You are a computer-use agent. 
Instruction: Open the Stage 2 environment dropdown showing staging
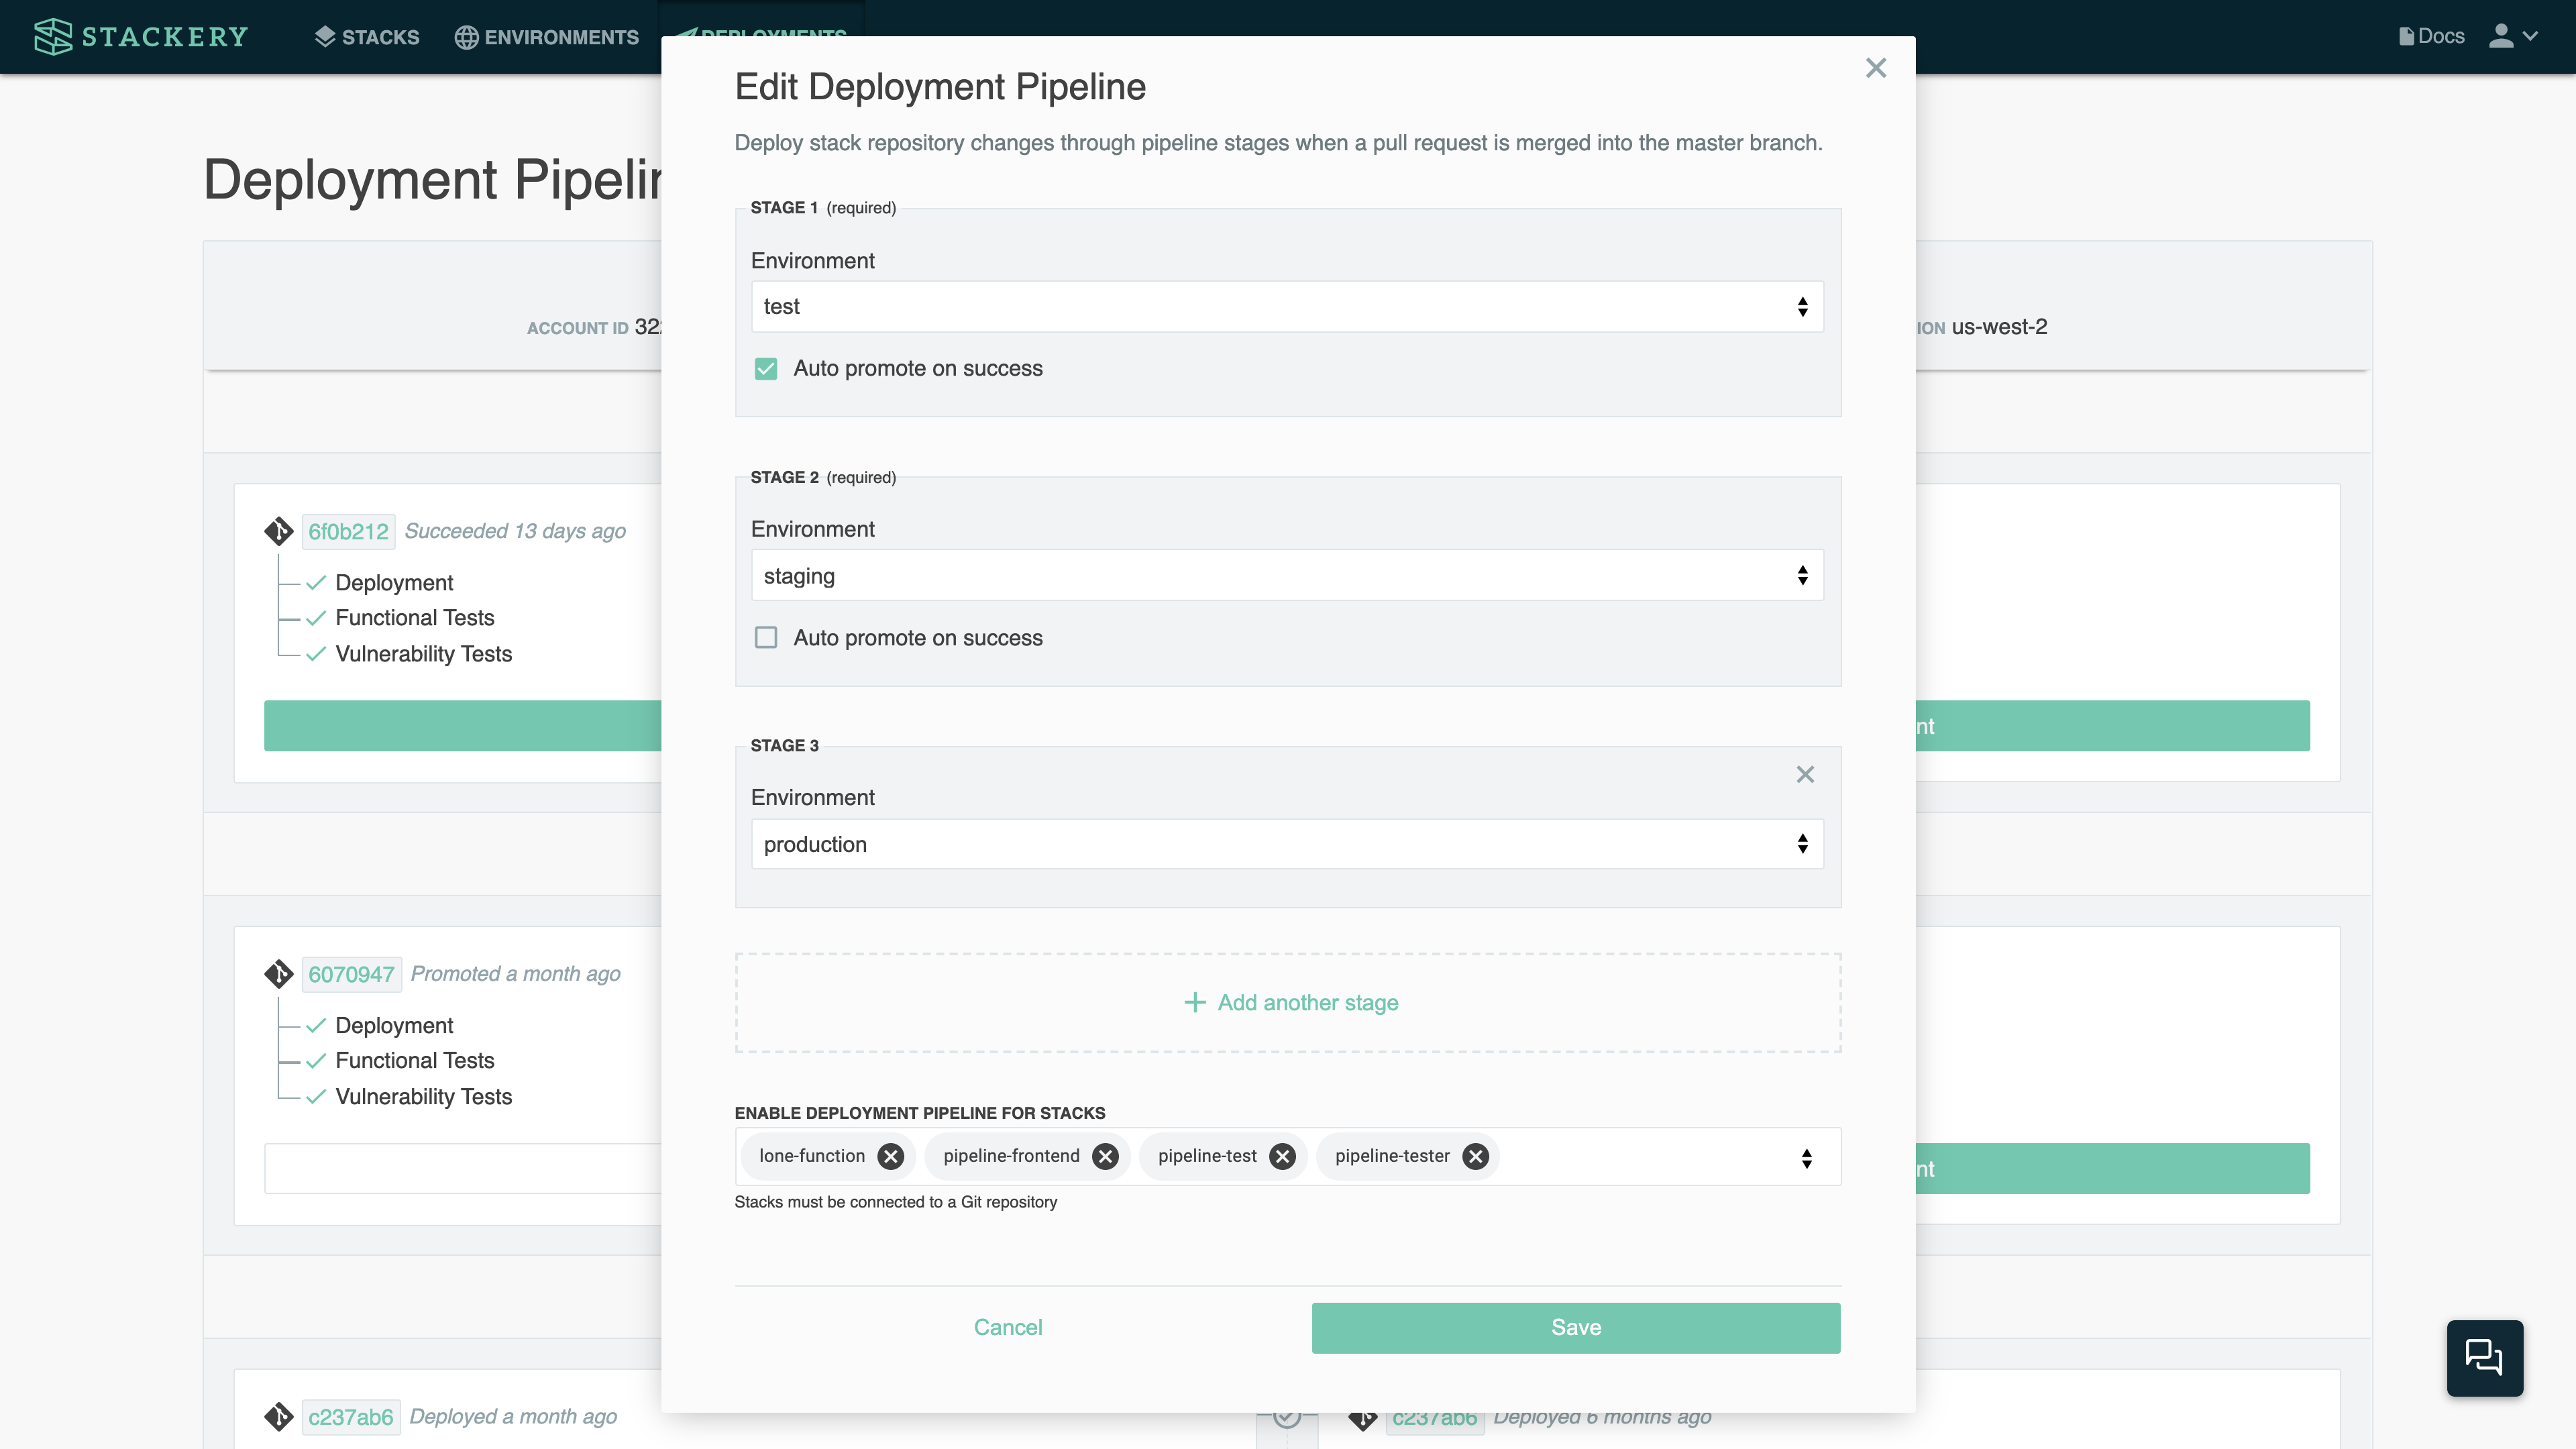coord(1287,575)
